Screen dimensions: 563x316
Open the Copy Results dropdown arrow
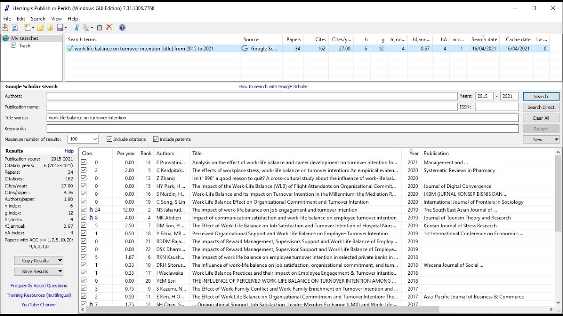pos(60,261)
